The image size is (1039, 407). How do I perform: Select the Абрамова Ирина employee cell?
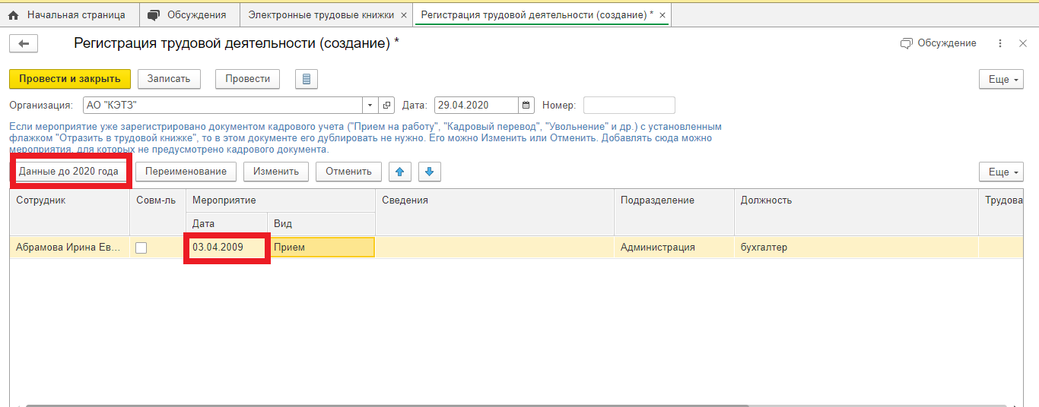coord(69,248)
